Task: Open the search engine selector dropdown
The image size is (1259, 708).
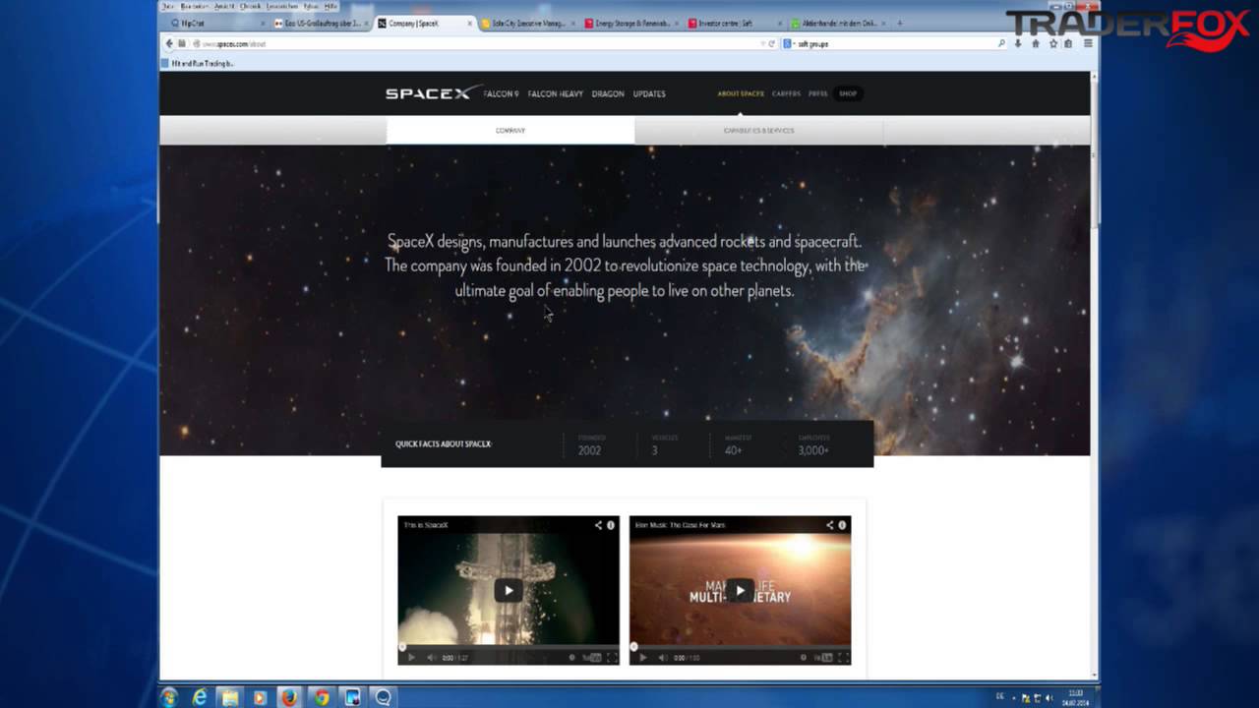Action: pyautogui.click(x=789, y=43)
